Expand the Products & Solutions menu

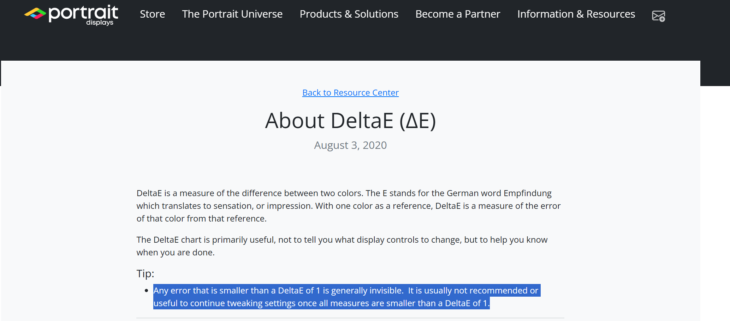349,14
